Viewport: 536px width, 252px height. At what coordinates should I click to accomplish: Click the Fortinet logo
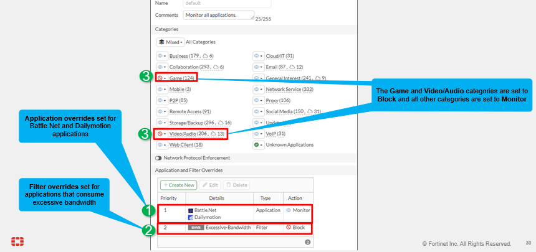tap(17, 241)
